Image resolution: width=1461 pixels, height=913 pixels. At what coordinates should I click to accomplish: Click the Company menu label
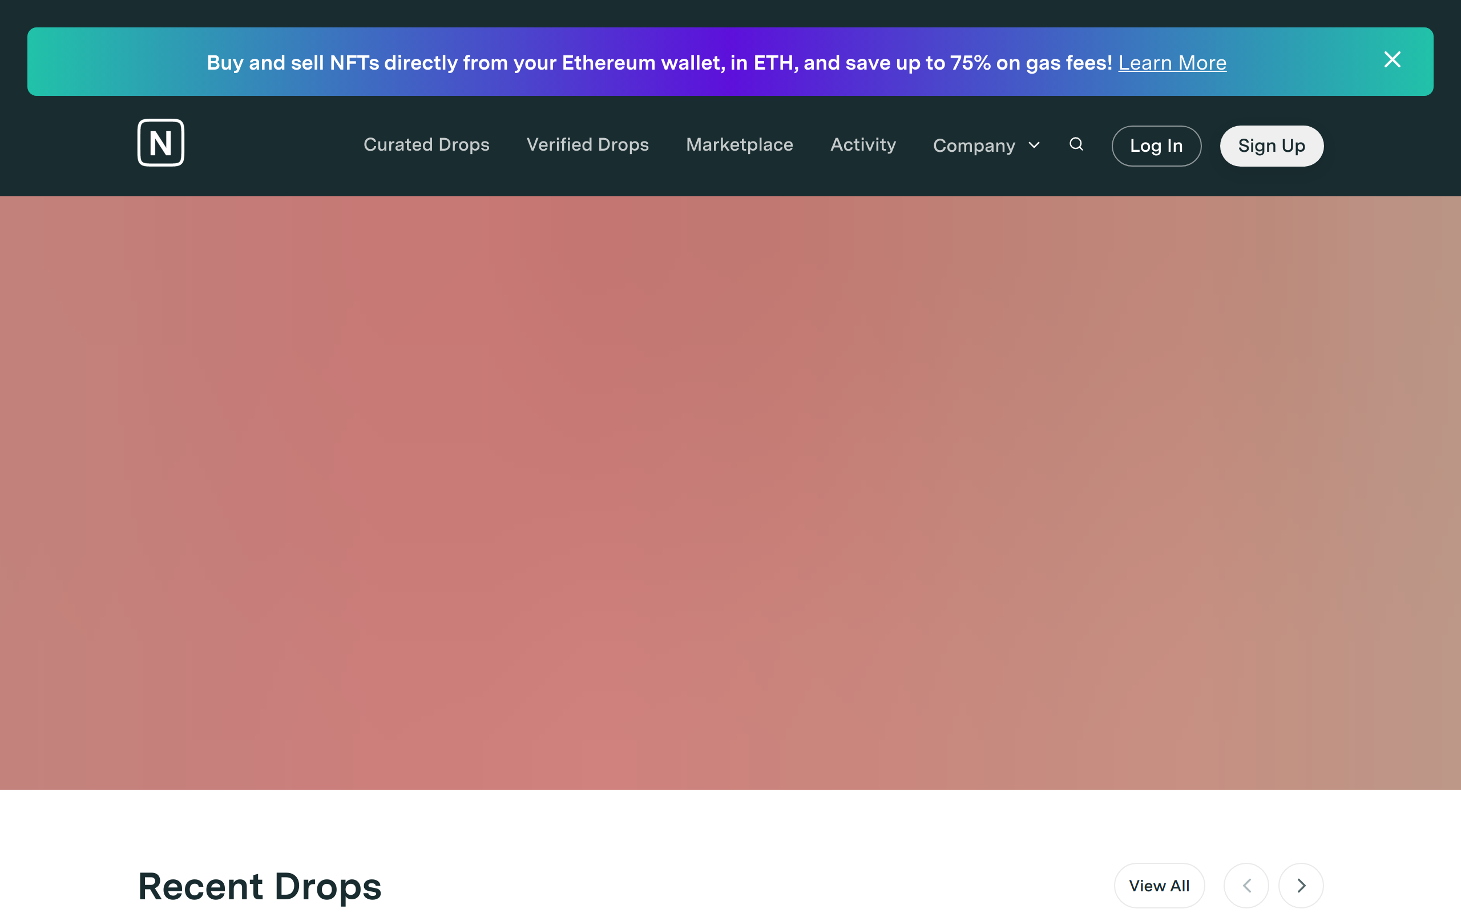tap(973, 146)
